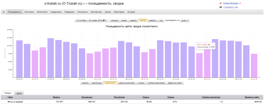Screen dimensions: 266x104
Task: Switch to the Цели tab
Action: coord(19,93)
